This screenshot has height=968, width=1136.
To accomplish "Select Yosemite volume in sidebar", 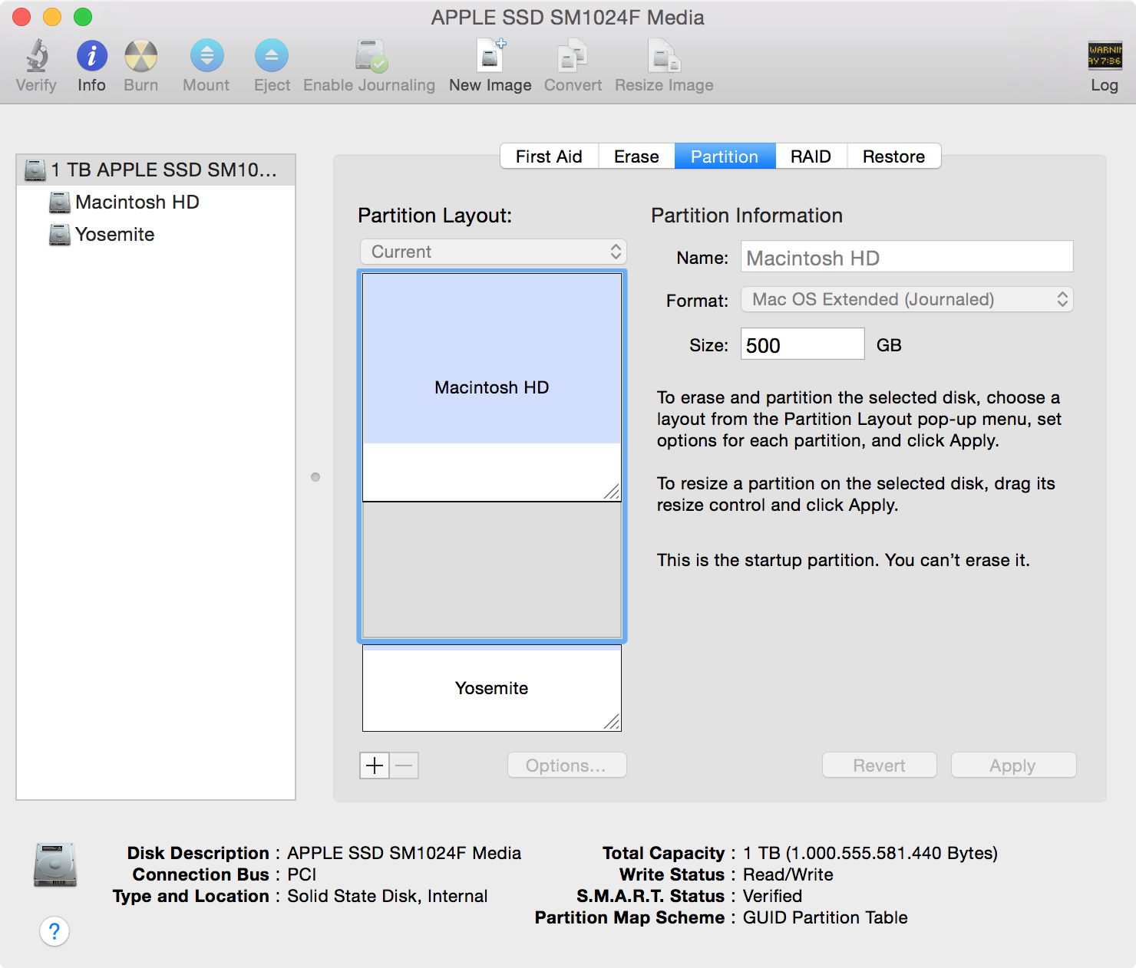I will point(156,234).
